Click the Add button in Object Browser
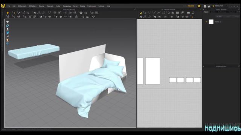The width and height of the screenshot is (241, 135). click(x=219, y=16)
